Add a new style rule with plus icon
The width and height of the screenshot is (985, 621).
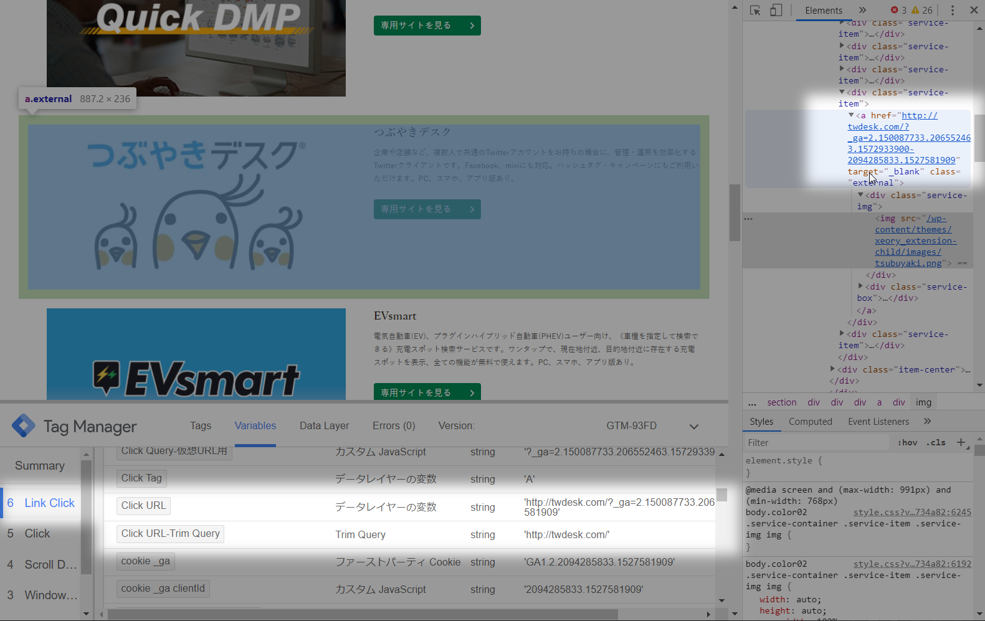pos(961,442)
